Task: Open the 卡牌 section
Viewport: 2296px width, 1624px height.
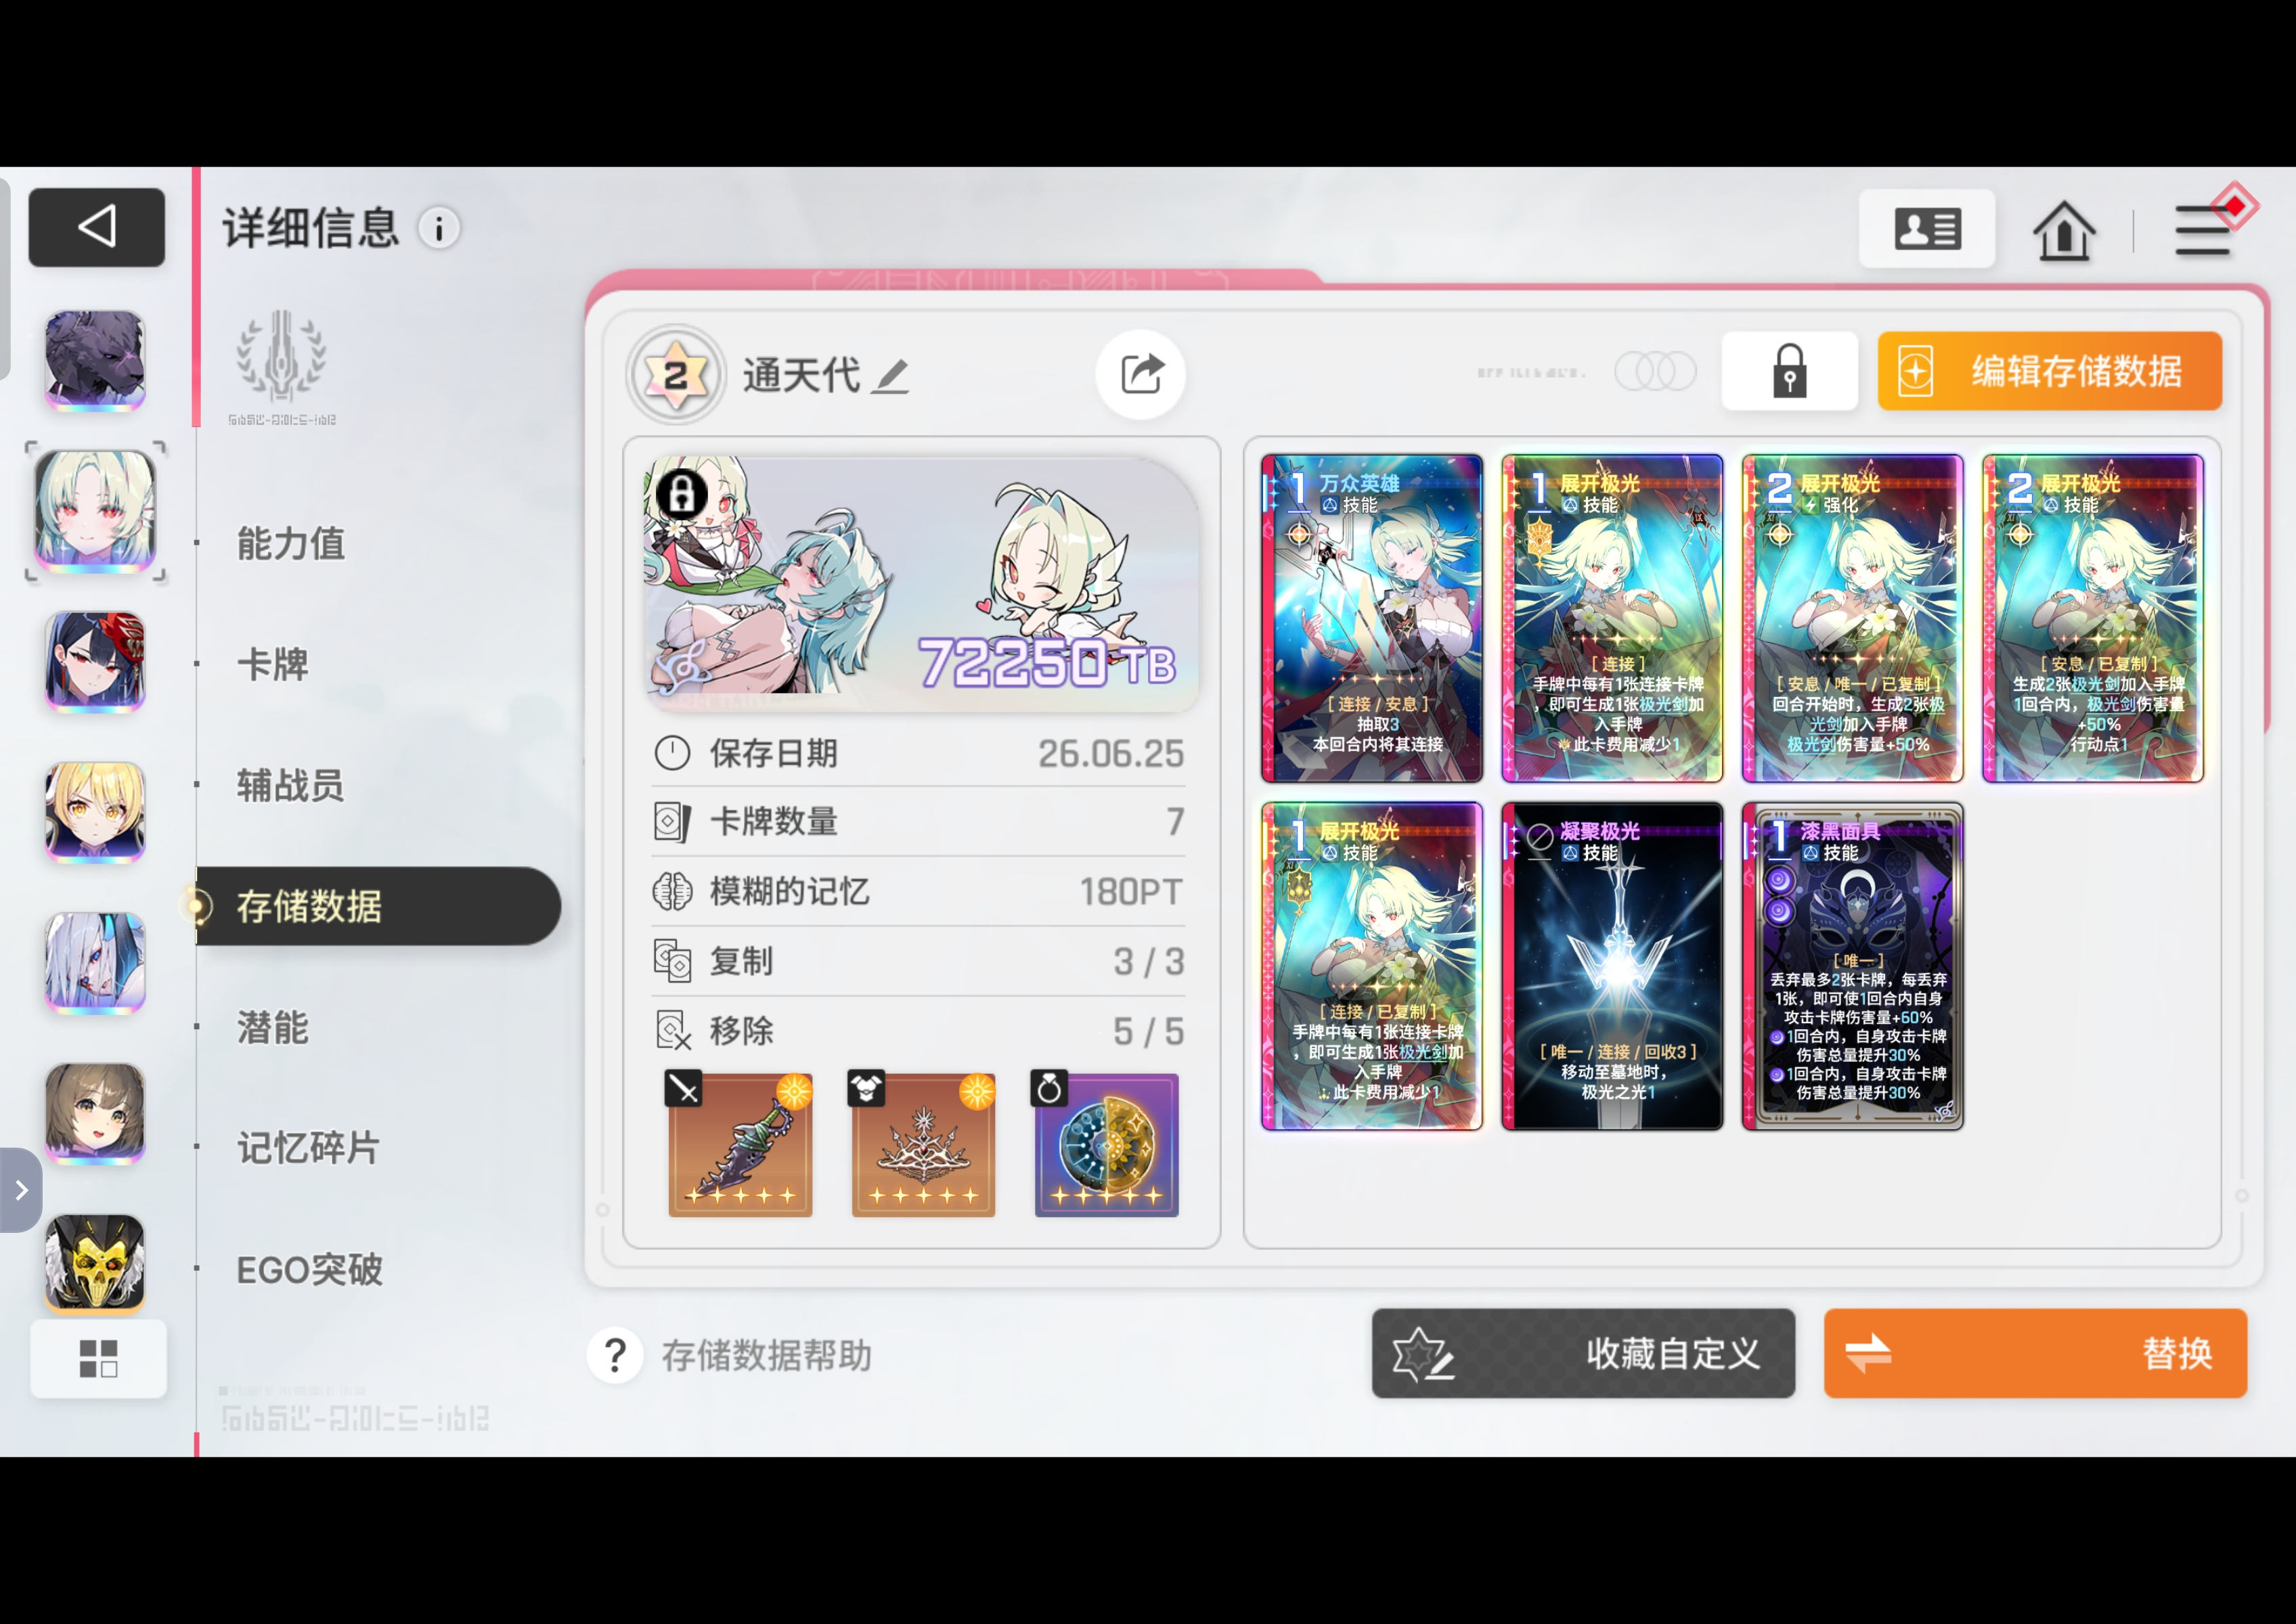Action: point(273,665)
